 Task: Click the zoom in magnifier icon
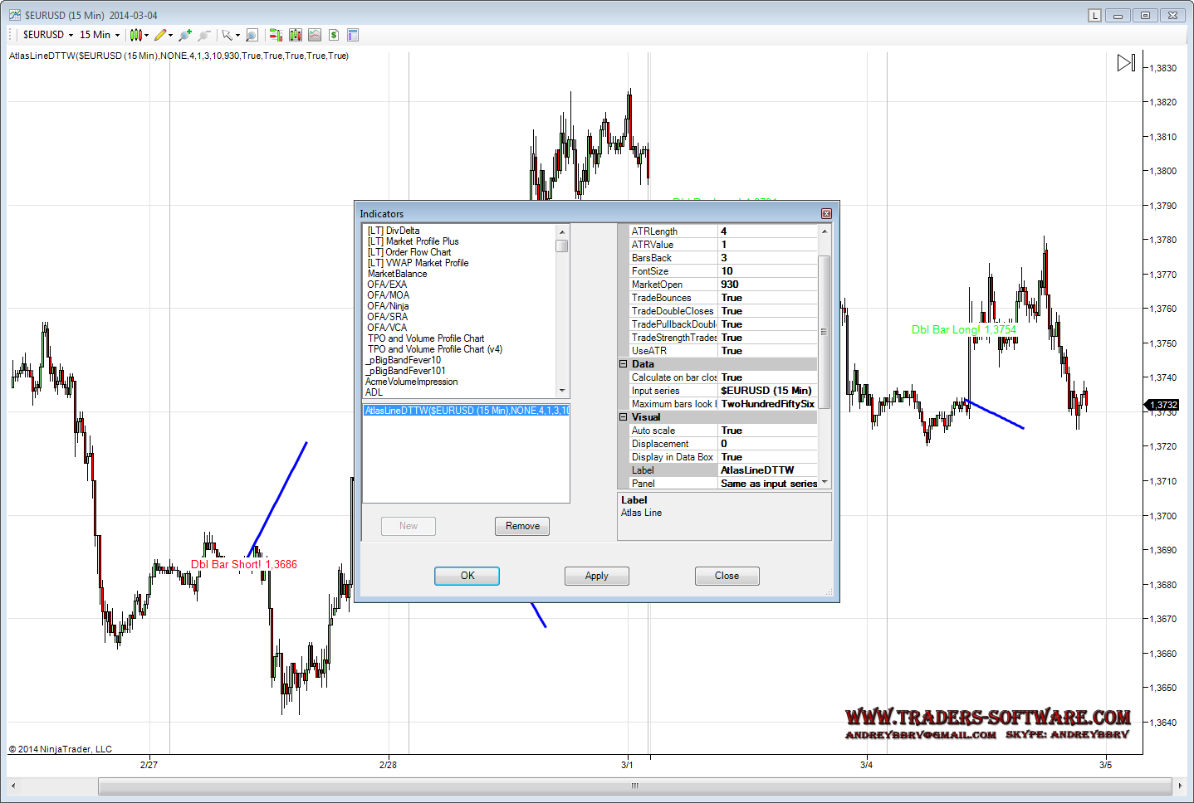tap(184, 35)
